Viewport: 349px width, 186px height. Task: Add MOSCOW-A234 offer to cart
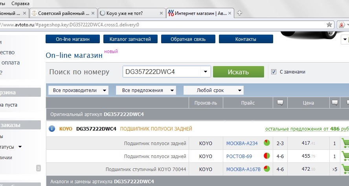pyautogui.click(x=345, y=143)
